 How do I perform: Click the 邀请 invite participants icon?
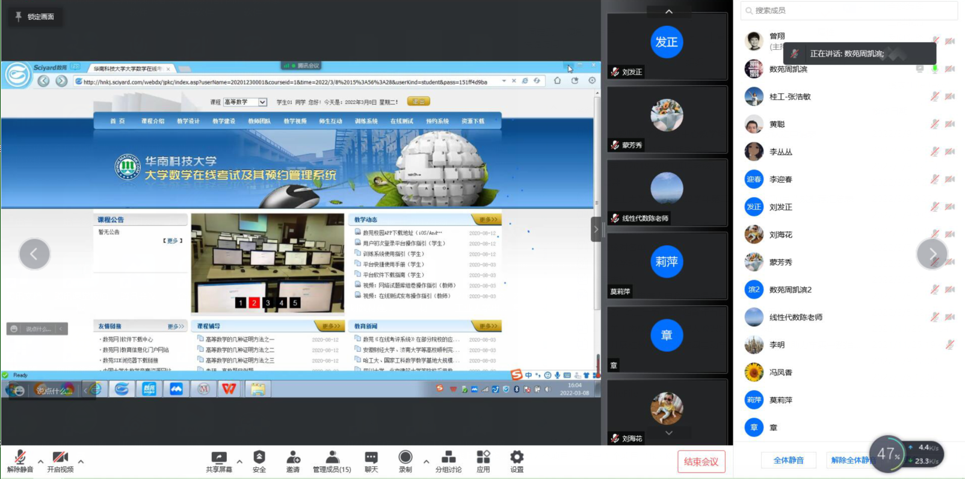pyautogui.click(x=293, y=461)
